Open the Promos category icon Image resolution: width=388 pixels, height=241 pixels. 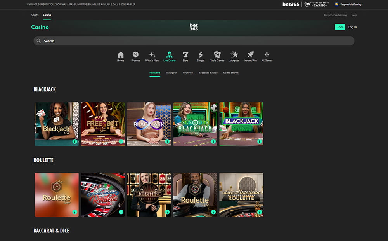point(135,55)
